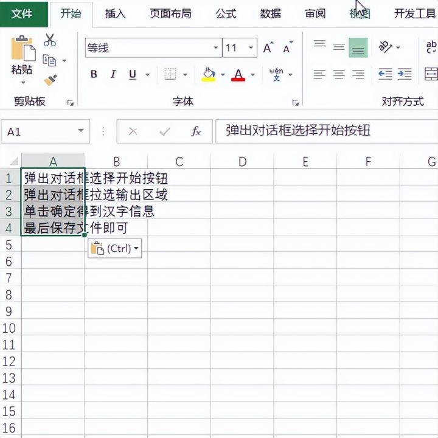438x438 pixels.
Task: Select row 5 header
Action: coord(9,245)
